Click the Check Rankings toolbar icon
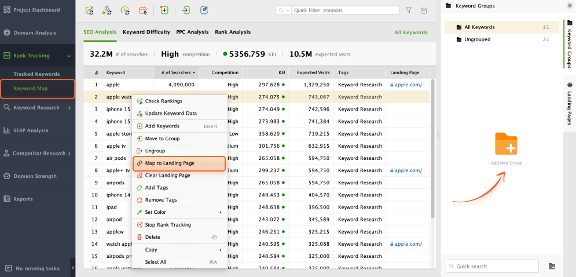 click(x=89, y=10)
